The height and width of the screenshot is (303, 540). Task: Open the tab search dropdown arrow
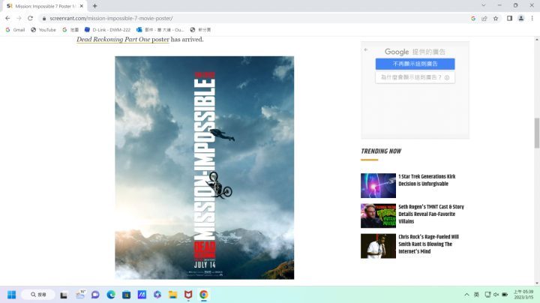(x=484, y=5)
